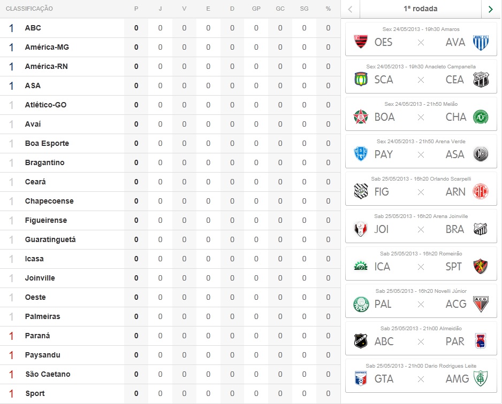502x404 pixels.
Task: Go to the previous round arrow
Action: click(x=351, y=9)
